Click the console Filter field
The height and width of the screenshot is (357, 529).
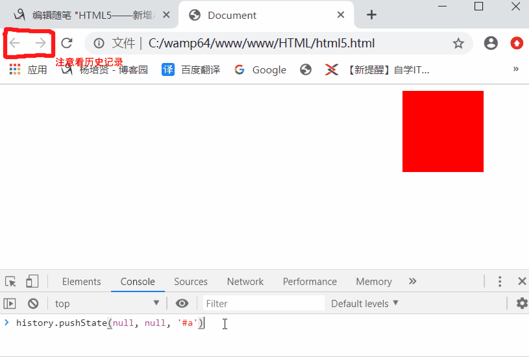[x=264, y=303]
